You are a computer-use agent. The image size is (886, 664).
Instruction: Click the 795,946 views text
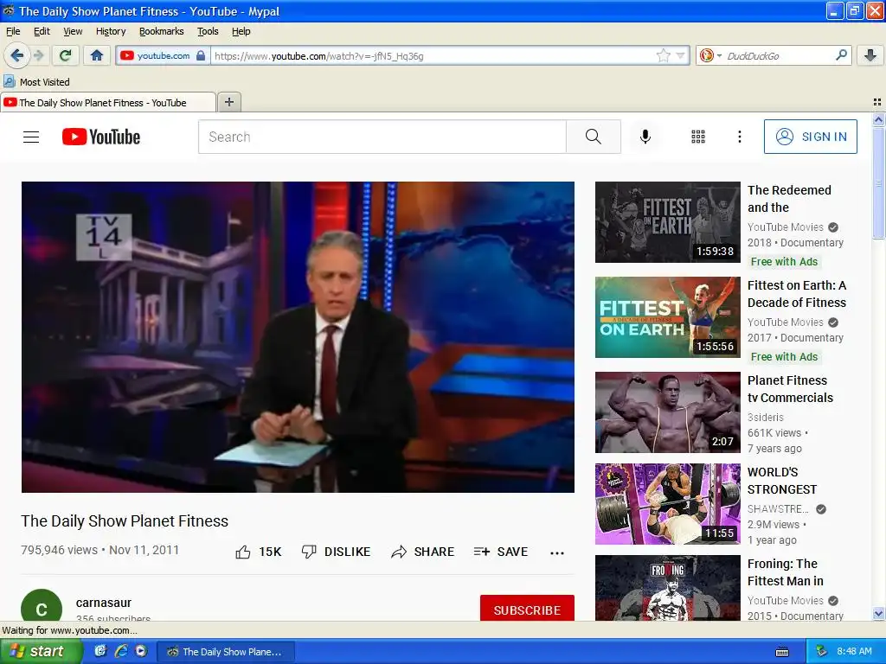(60, 550)
